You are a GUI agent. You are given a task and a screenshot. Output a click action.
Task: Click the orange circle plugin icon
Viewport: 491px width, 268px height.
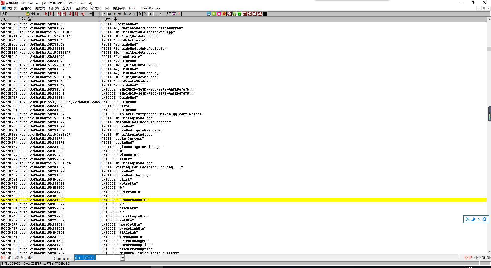pyautogui.click(x=224, y=14)
